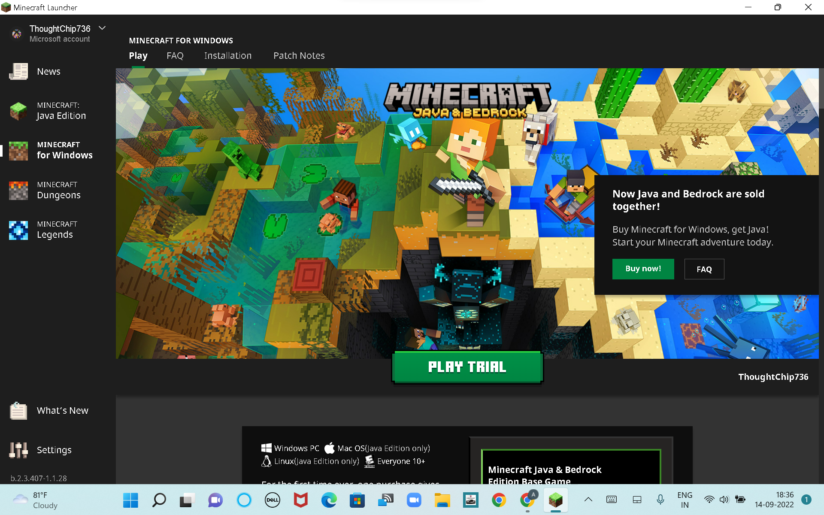Image resolution: width=824 pixels, height=515 pixels.
Task: Click the green Buy now! button
Action: pos(643,269)
